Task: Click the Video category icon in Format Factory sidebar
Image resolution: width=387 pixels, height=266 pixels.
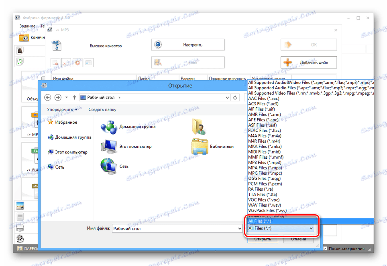Action: 20,50
